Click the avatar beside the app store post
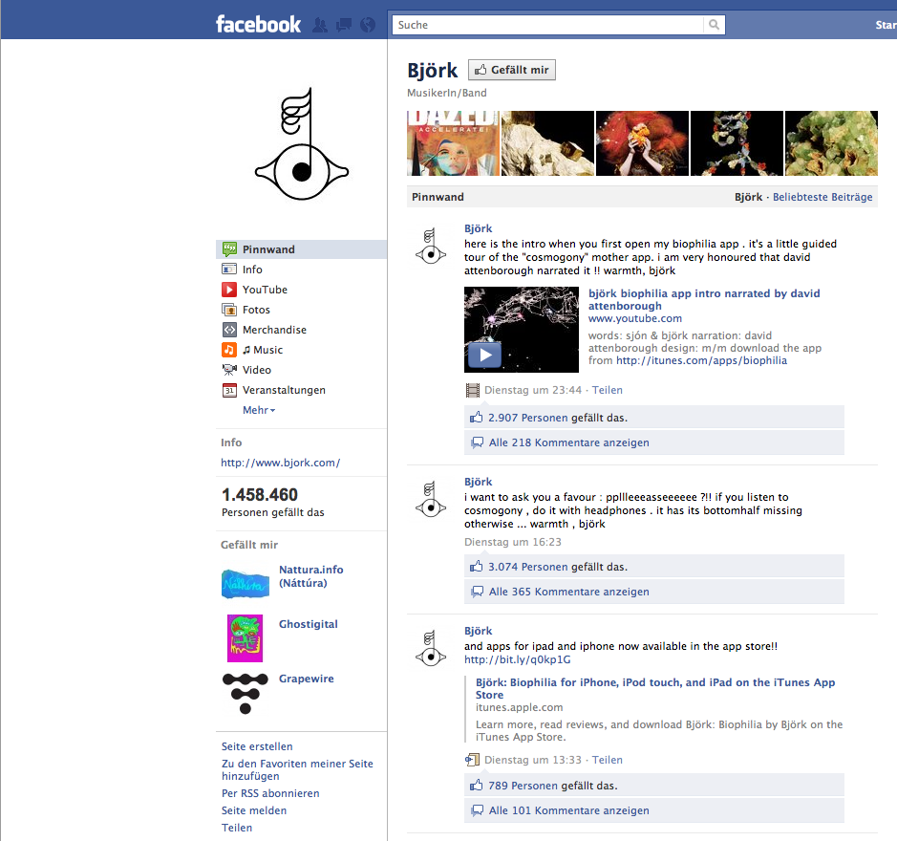The height and width of the screenshot is (841, 897). tap(431, 648)
